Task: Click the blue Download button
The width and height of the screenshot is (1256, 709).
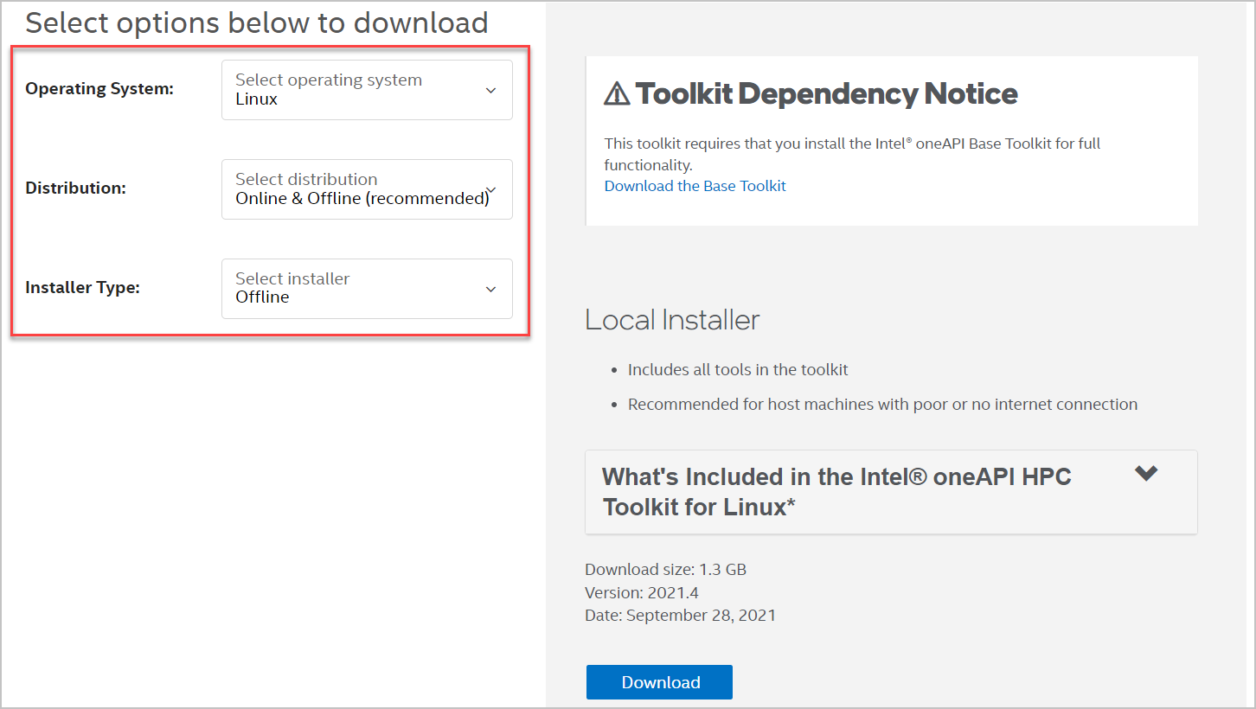Action: point(659,682)
